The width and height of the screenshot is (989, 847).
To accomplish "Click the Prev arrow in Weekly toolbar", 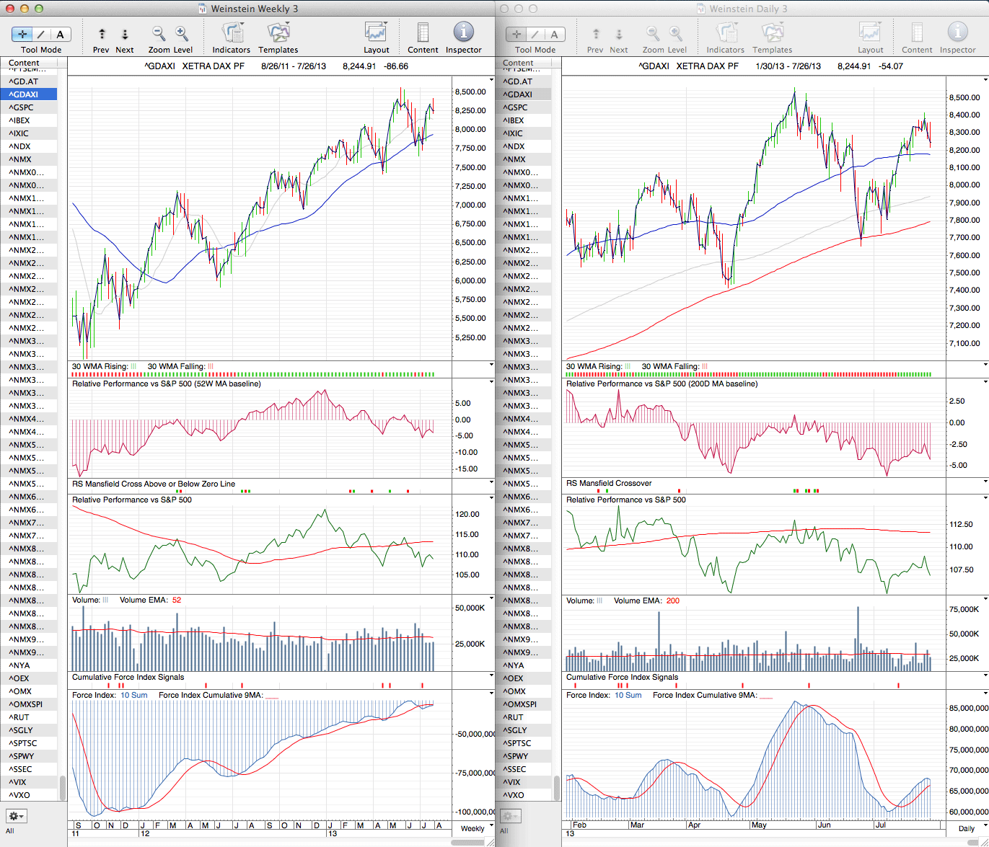I will 102,34.
